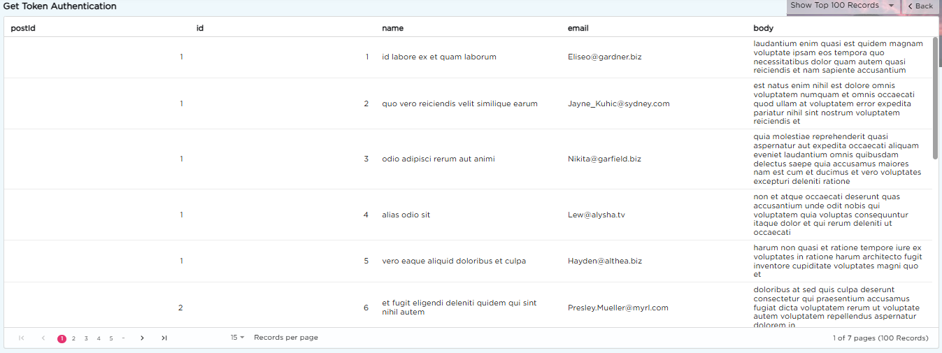The height and width of the screenshot is (353, 942).
Task: Select page 4 in pagination
Action: (99, 338)
